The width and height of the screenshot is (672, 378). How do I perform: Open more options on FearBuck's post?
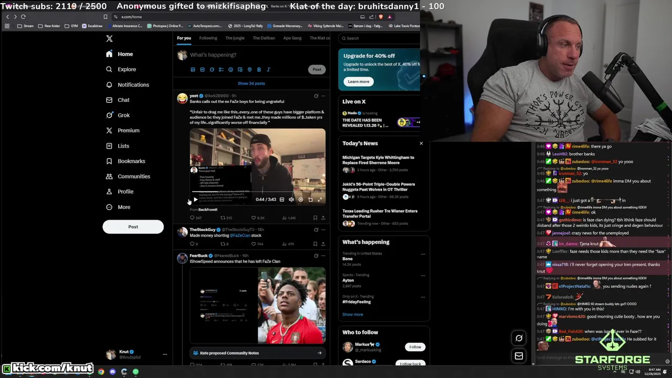323,256
